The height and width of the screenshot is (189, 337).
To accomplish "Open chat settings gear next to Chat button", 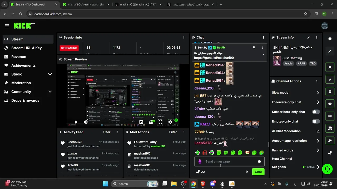I will coord(247,172).
